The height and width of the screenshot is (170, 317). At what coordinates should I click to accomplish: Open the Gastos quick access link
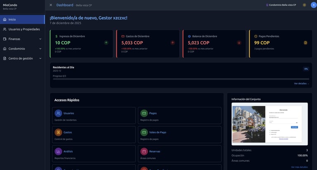94,135
